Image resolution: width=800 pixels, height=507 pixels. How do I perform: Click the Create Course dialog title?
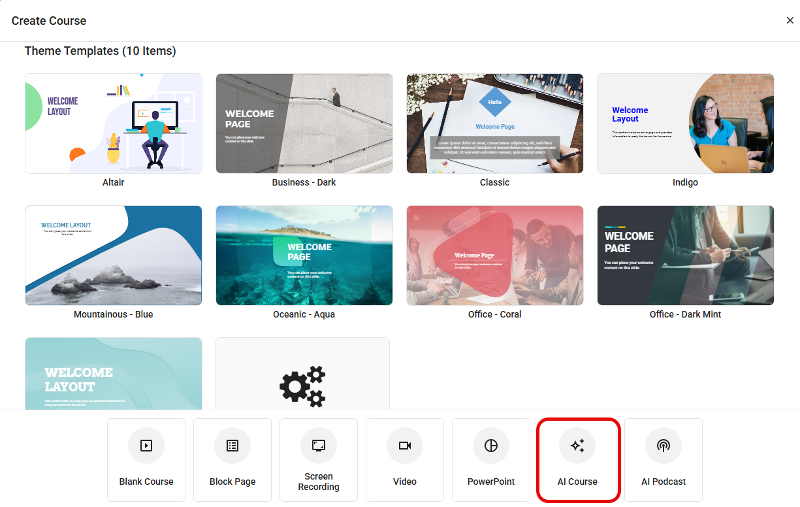(49, 21)
